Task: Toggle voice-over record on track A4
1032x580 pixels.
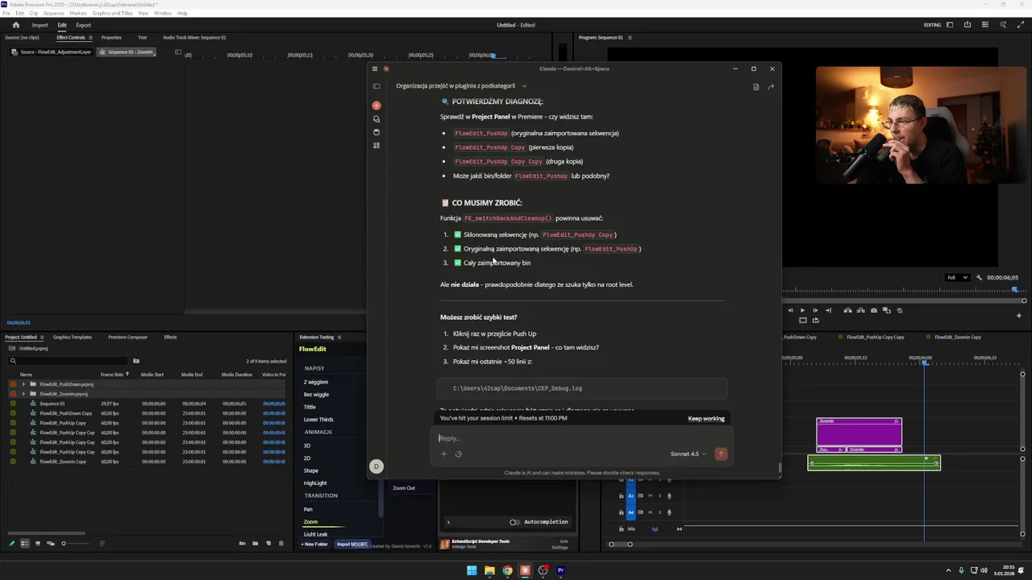Action: 669,512
